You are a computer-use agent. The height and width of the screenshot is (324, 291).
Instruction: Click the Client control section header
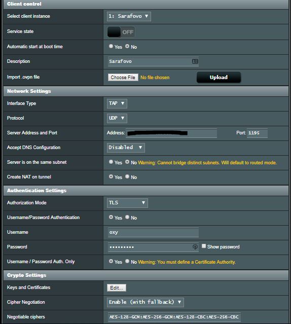[146, 4]
